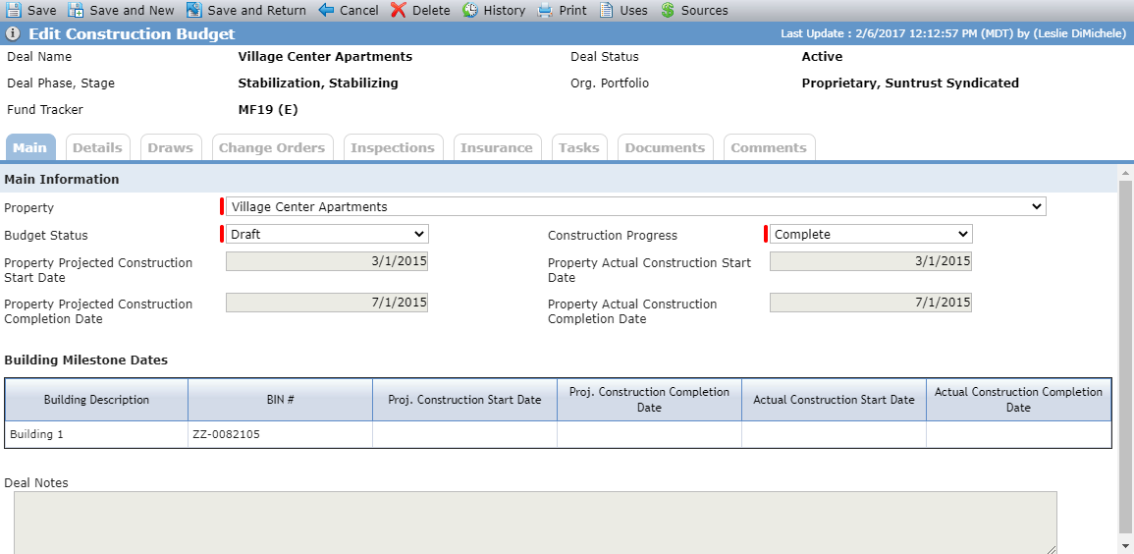Switch to the Draws tab
1134x554 pixels.
(171, 147)
